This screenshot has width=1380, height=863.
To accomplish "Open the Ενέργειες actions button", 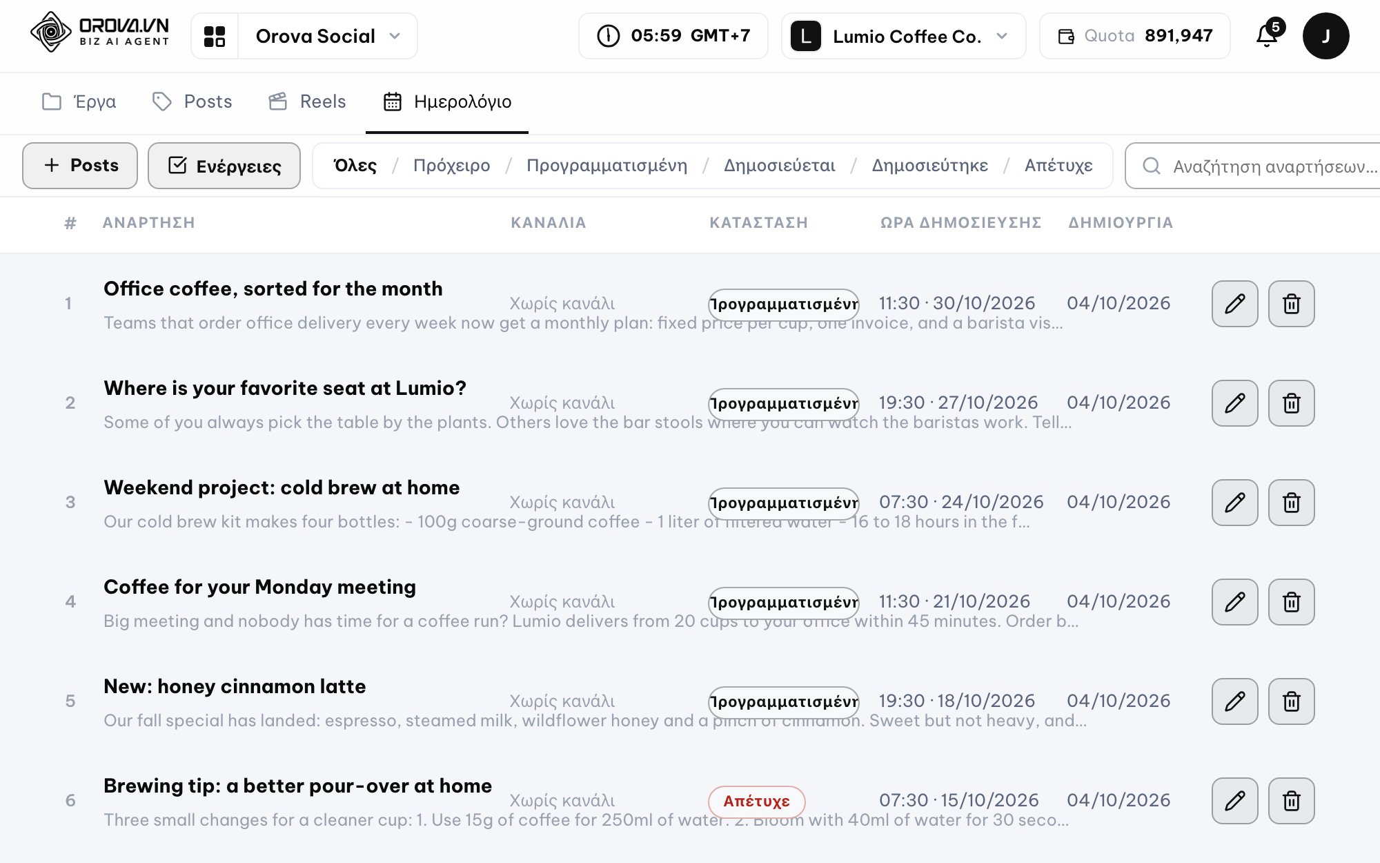I will coord(224,166).
